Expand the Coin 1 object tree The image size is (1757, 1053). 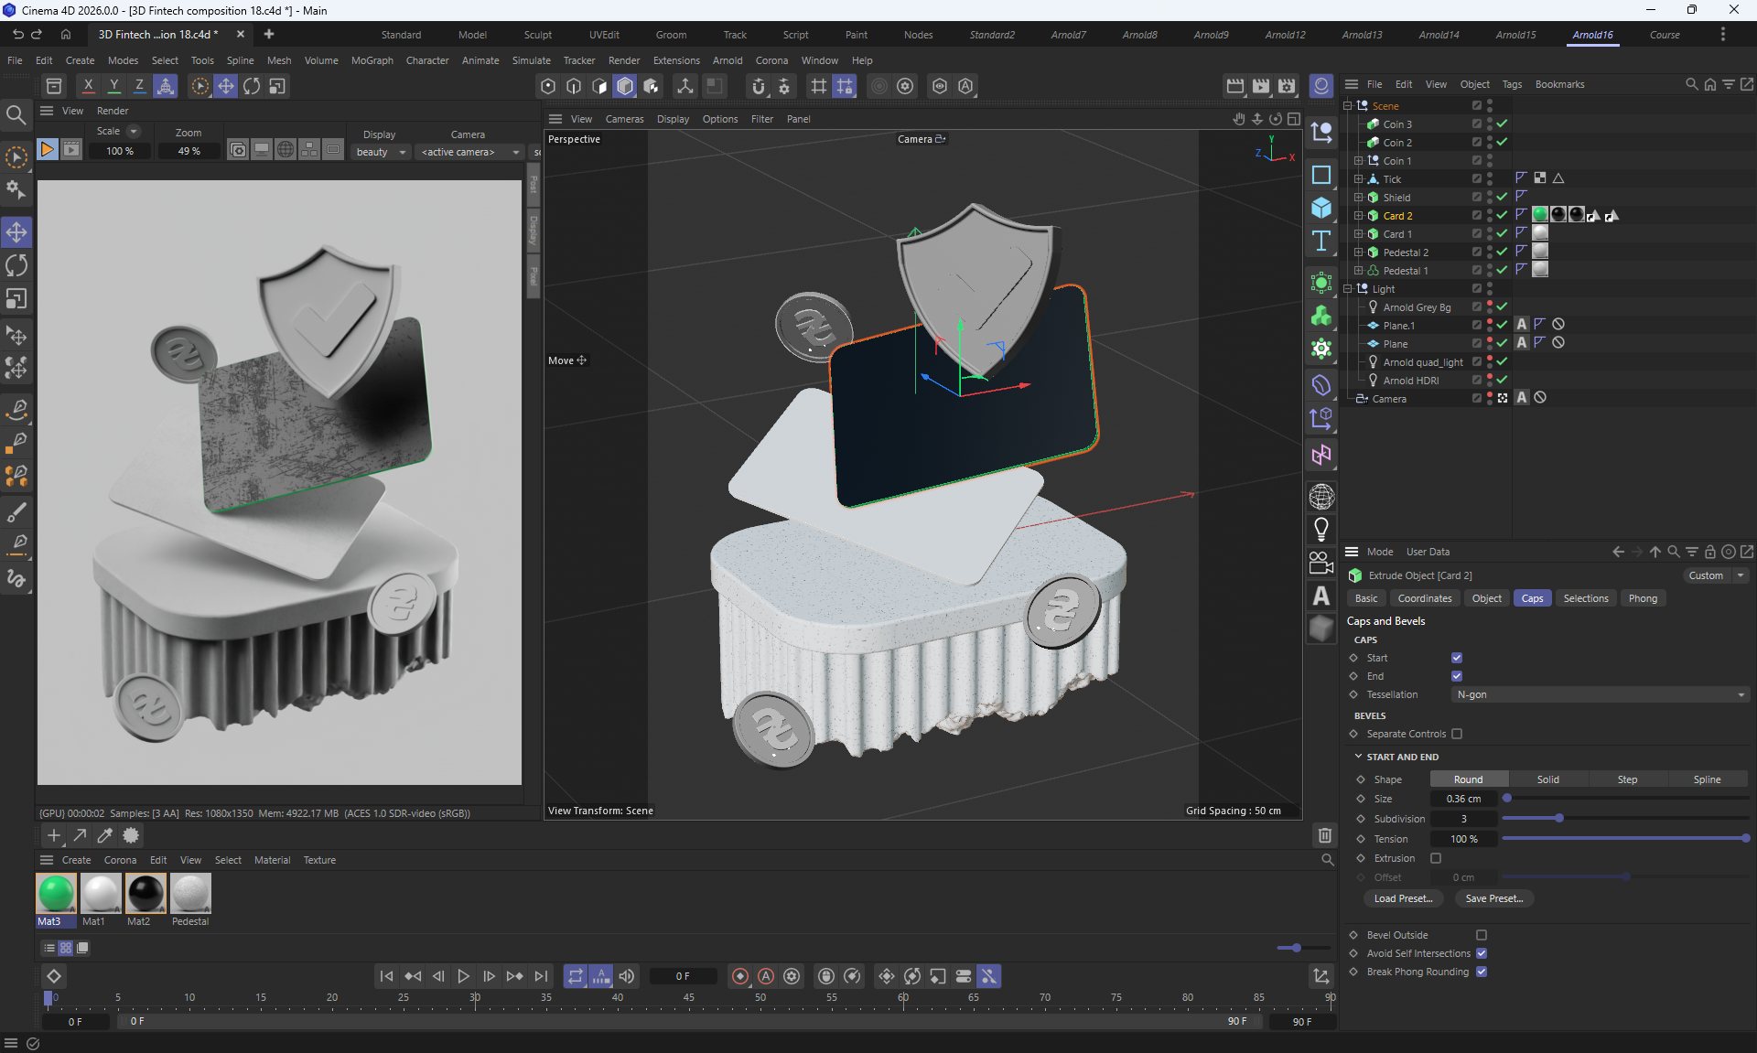tap(1358, 161)
